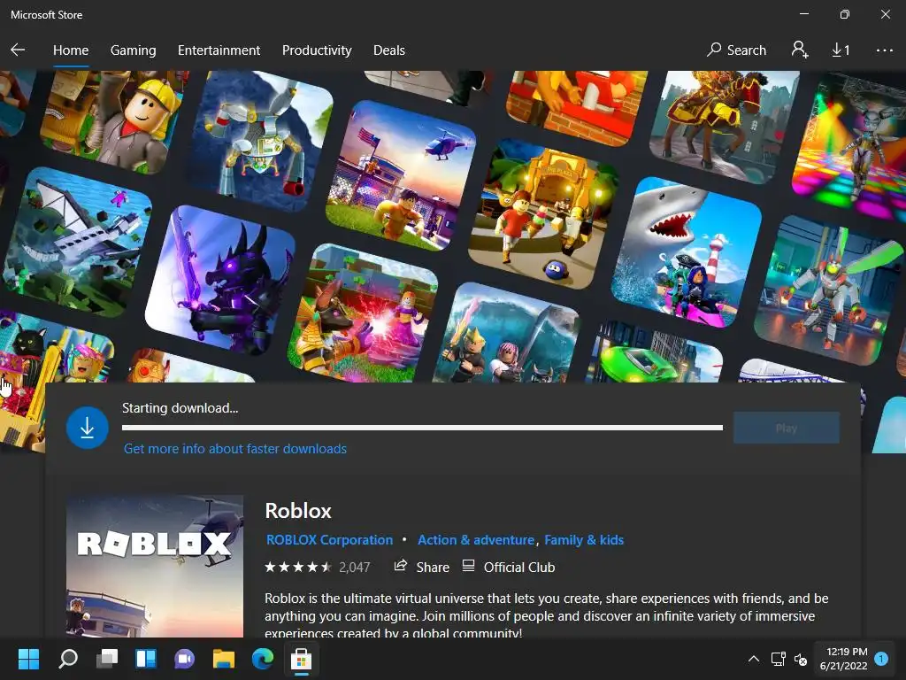Open the Family & kids category
The image size is (906, 680).
(x=584, y=540)
